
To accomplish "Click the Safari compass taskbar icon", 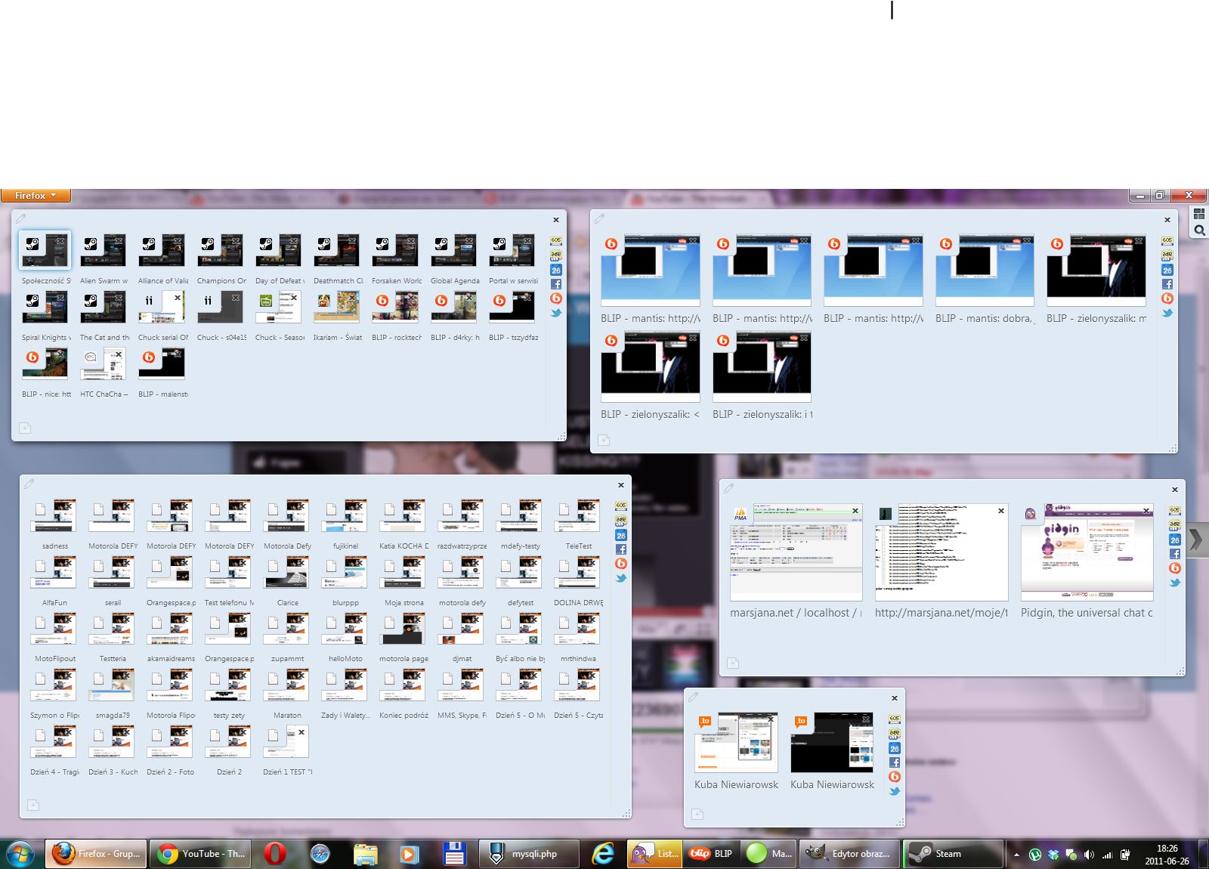I will click(x=320, y=854).
